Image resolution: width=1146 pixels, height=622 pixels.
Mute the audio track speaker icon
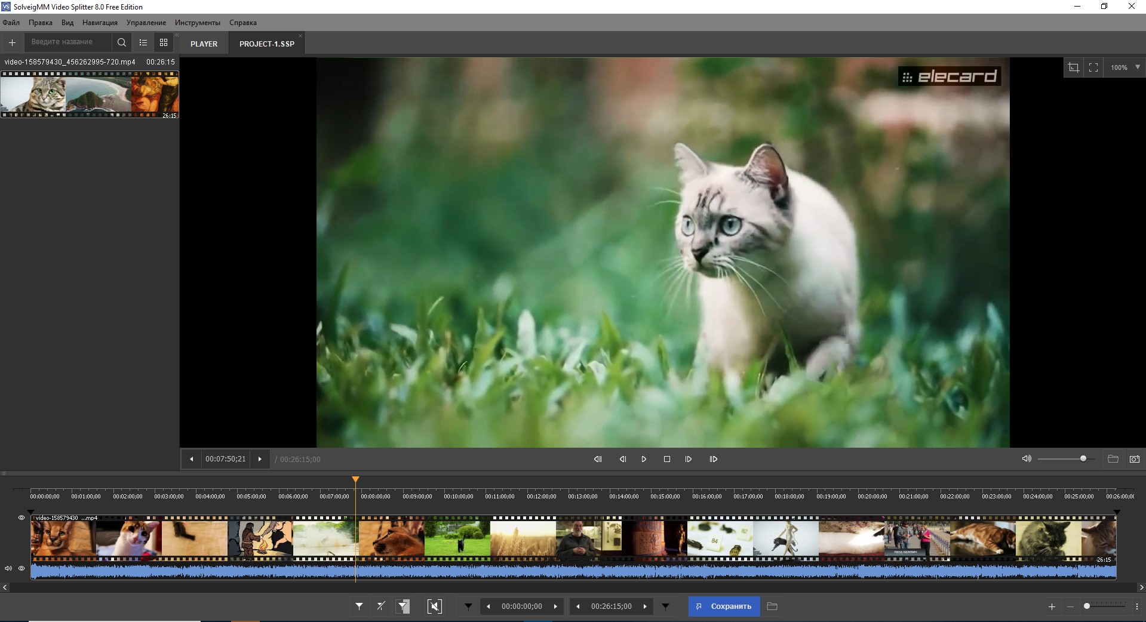8,568
